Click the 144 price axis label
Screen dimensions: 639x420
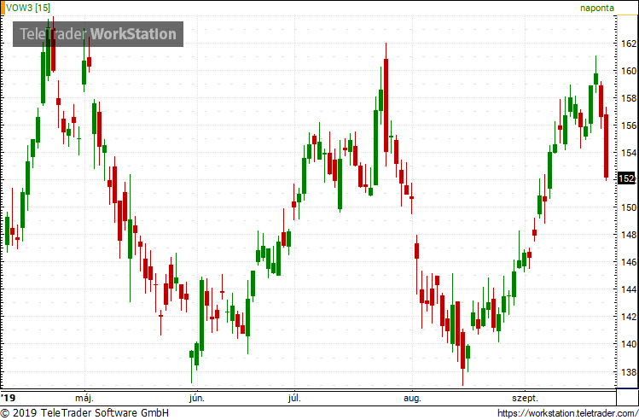(x=629, y=289)
